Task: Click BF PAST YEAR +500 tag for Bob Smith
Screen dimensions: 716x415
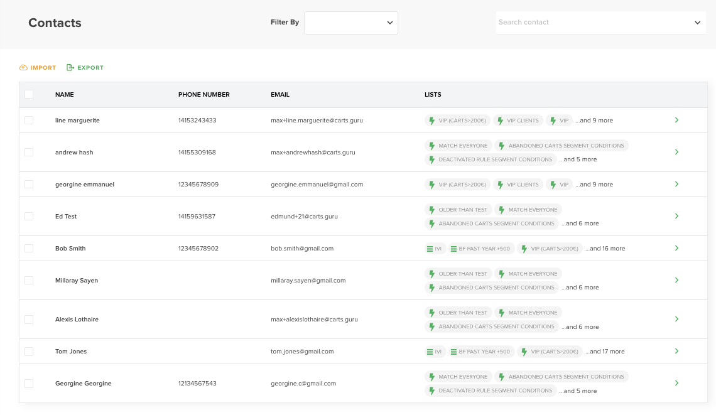Action: pyautogui.click(x=481, y=249)
